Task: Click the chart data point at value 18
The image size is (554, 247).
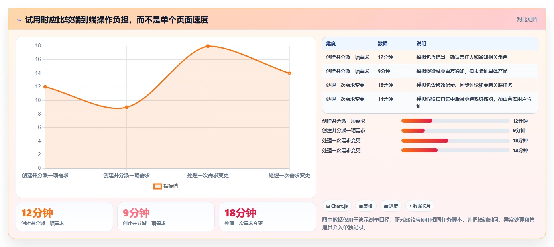Action: [208, 46]
